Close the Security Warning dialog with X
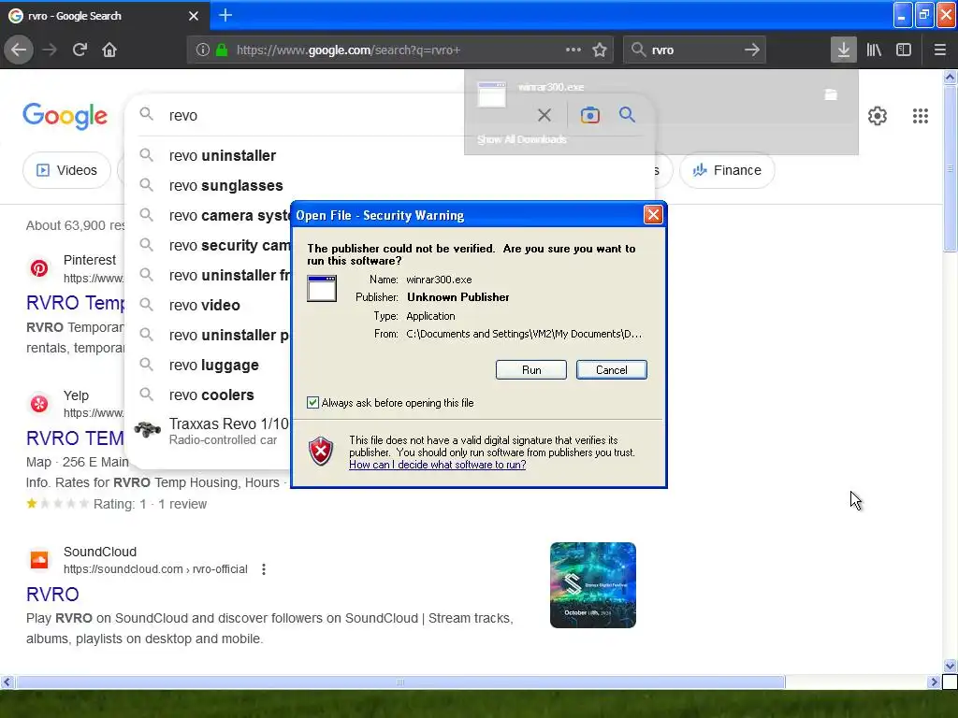Screen dimensions: 958x718 pos(653,215)
